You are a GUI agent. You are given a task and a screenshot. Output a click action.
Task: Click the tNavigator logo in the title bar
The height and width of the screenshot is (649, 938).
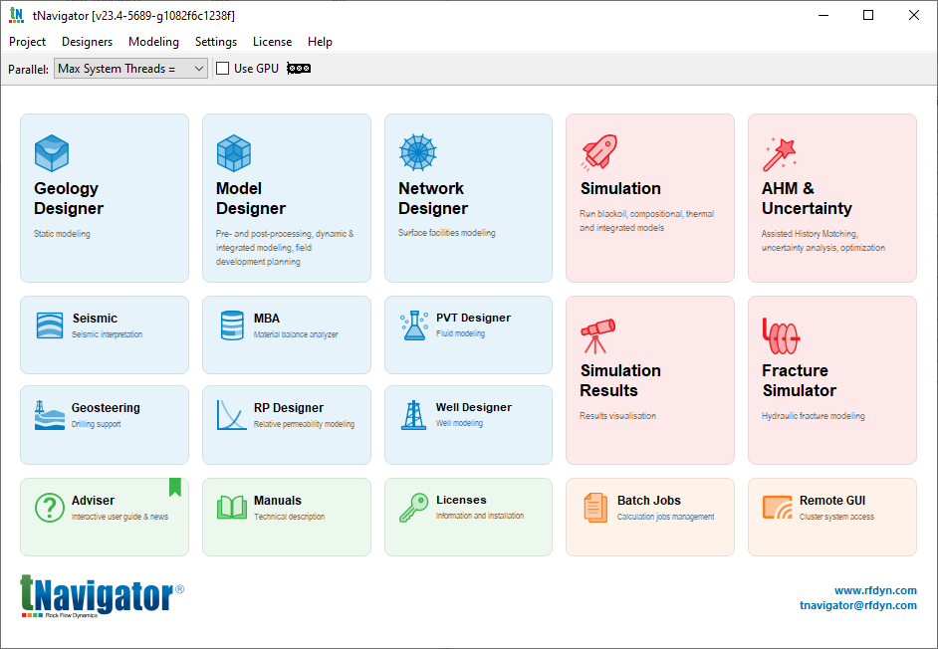click(x=16, y=16)
